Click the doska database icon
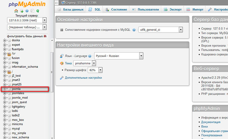The width and height of the screenshot is (228, 139). 9,40
